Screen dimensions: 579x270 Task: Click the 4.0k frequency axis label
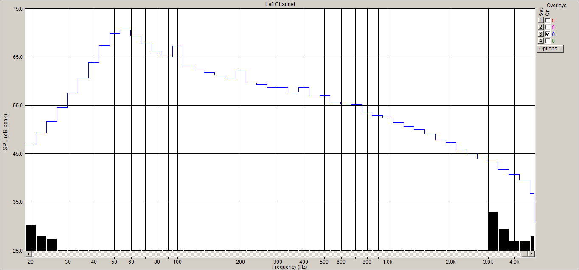[514, 262]
